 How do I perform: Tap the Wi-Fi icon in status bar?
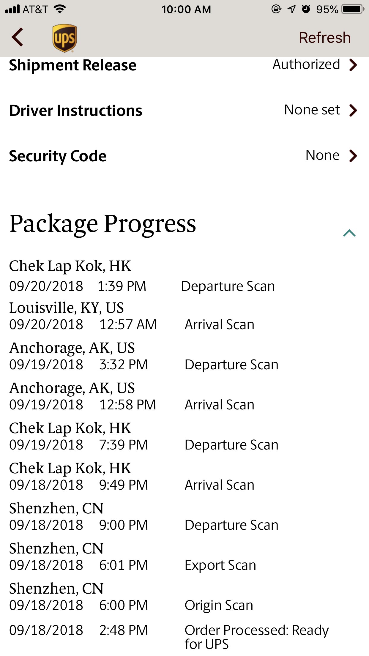coord(60,9)
